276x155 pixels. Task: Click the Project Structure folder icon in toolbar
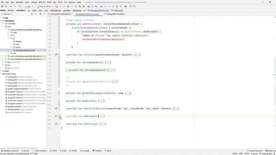click(x=125, y=6)
